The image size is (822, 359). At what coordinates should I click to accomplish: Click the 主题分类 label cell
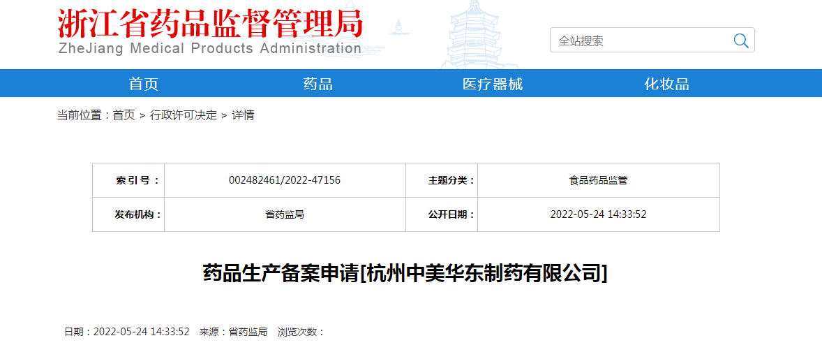(x=442, y=181)
